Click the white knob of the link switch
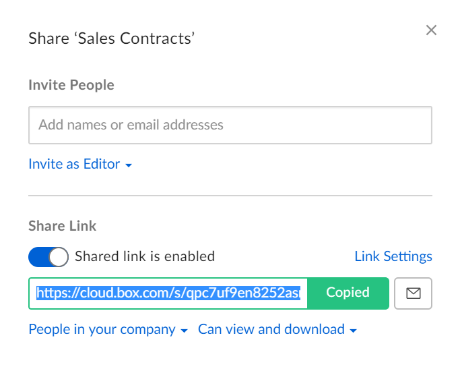Viewport: 460px width, 369px height. [59, 257]
